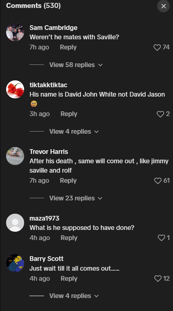Like tiktakktiktac's comment with heart icon
The image size is (173, 311).
(x=160, y=114)
